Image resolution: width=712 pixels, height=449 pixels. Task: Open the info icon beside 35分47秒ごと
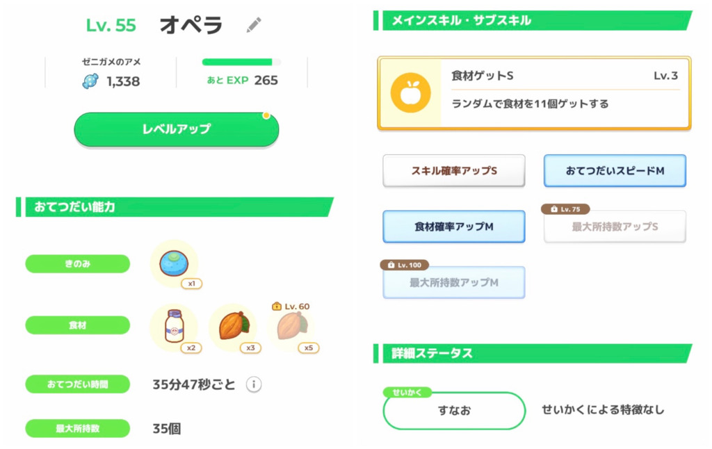[254, 384]
